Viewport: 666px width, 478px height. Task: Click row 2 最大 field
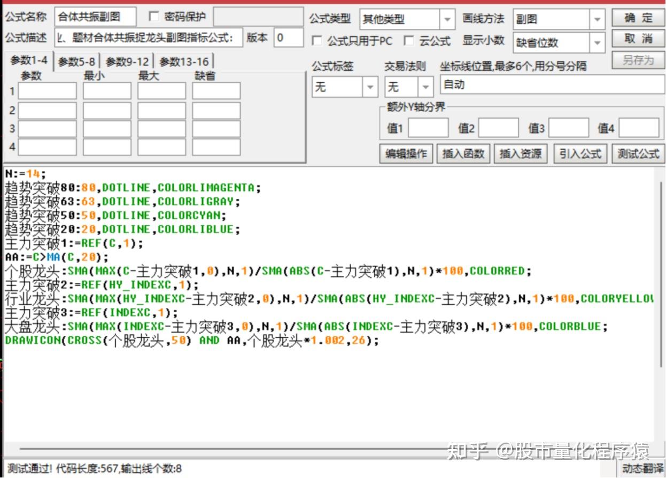pos(161,111)
